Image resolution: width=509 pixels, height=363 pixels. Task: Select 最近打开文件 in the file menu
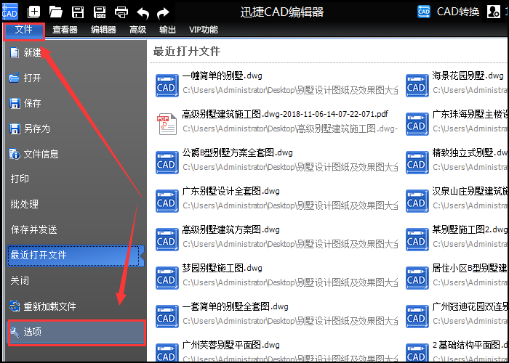point(76,256)
